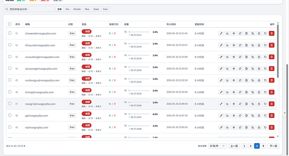Open document icon in lilinyun@maogezyfxz.com row
The height and width of the screenshot is (156, 289).
click(246, 45)
